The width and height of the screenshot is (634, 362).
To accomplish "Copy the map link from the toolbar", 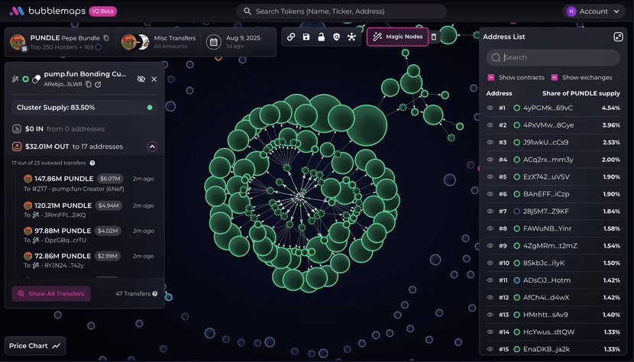I will pyautogui.click(x=291, y=37).
